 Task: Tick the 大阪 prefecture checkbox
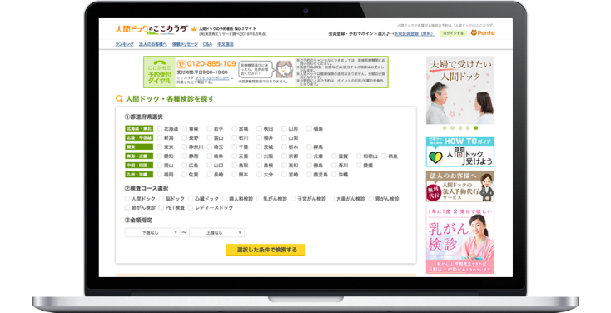[259, 156]
